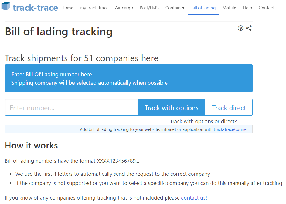The image size is (286, 204).
Task: Click the How it works heading
Action: (31, 145)
